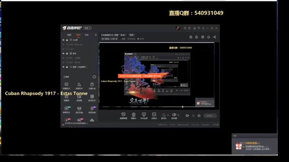Click the layout window icon beside the bell
Viewport: 289px width, 162px height.
(203, 37)
